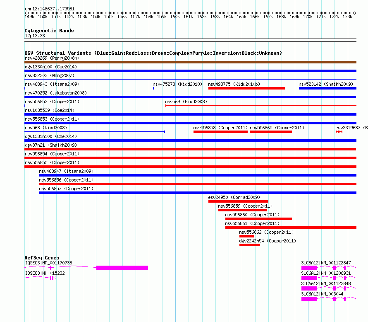Click the chr12:148637..173581 region label
The height and width of the screenshot is (322, 368).
[x=50, y=9]
